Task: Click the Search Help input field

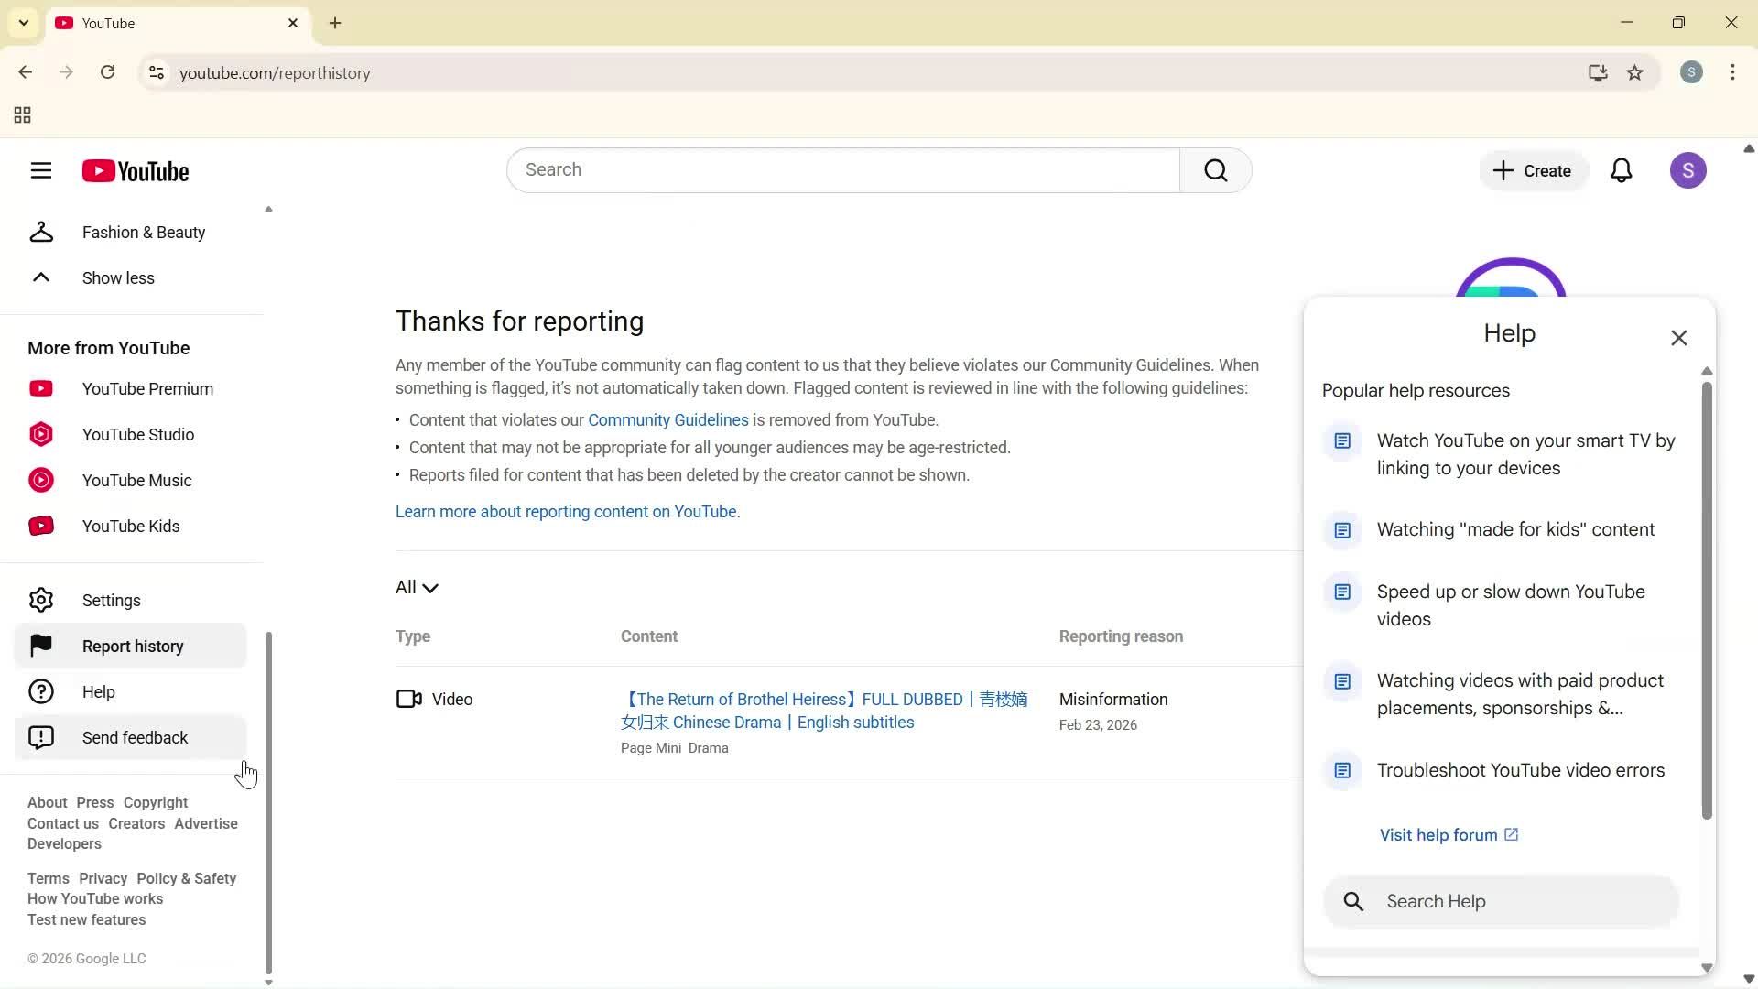Action: click(x=1499, y=901)
